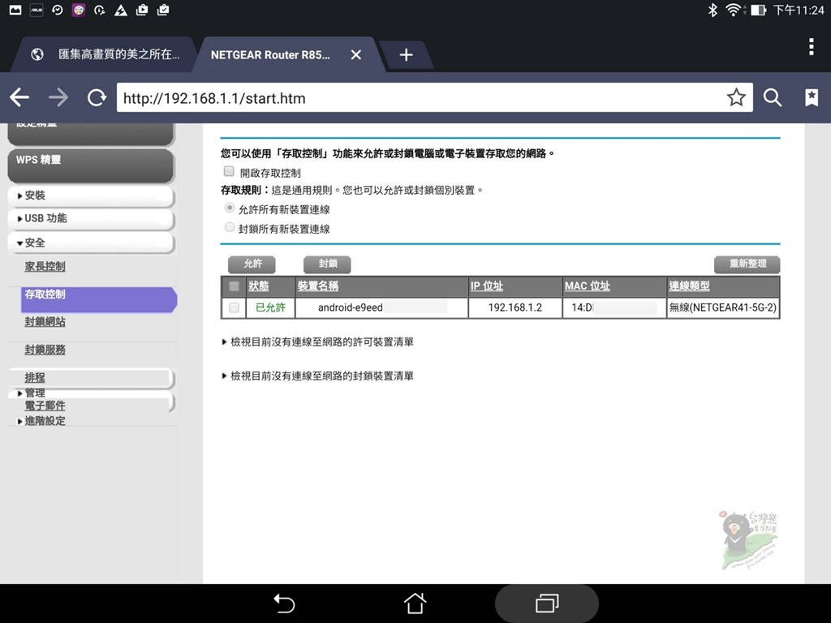
Task: Open 封鎖服務 in the sidebar
Action: pyautogui.click(x=45, y=350)
